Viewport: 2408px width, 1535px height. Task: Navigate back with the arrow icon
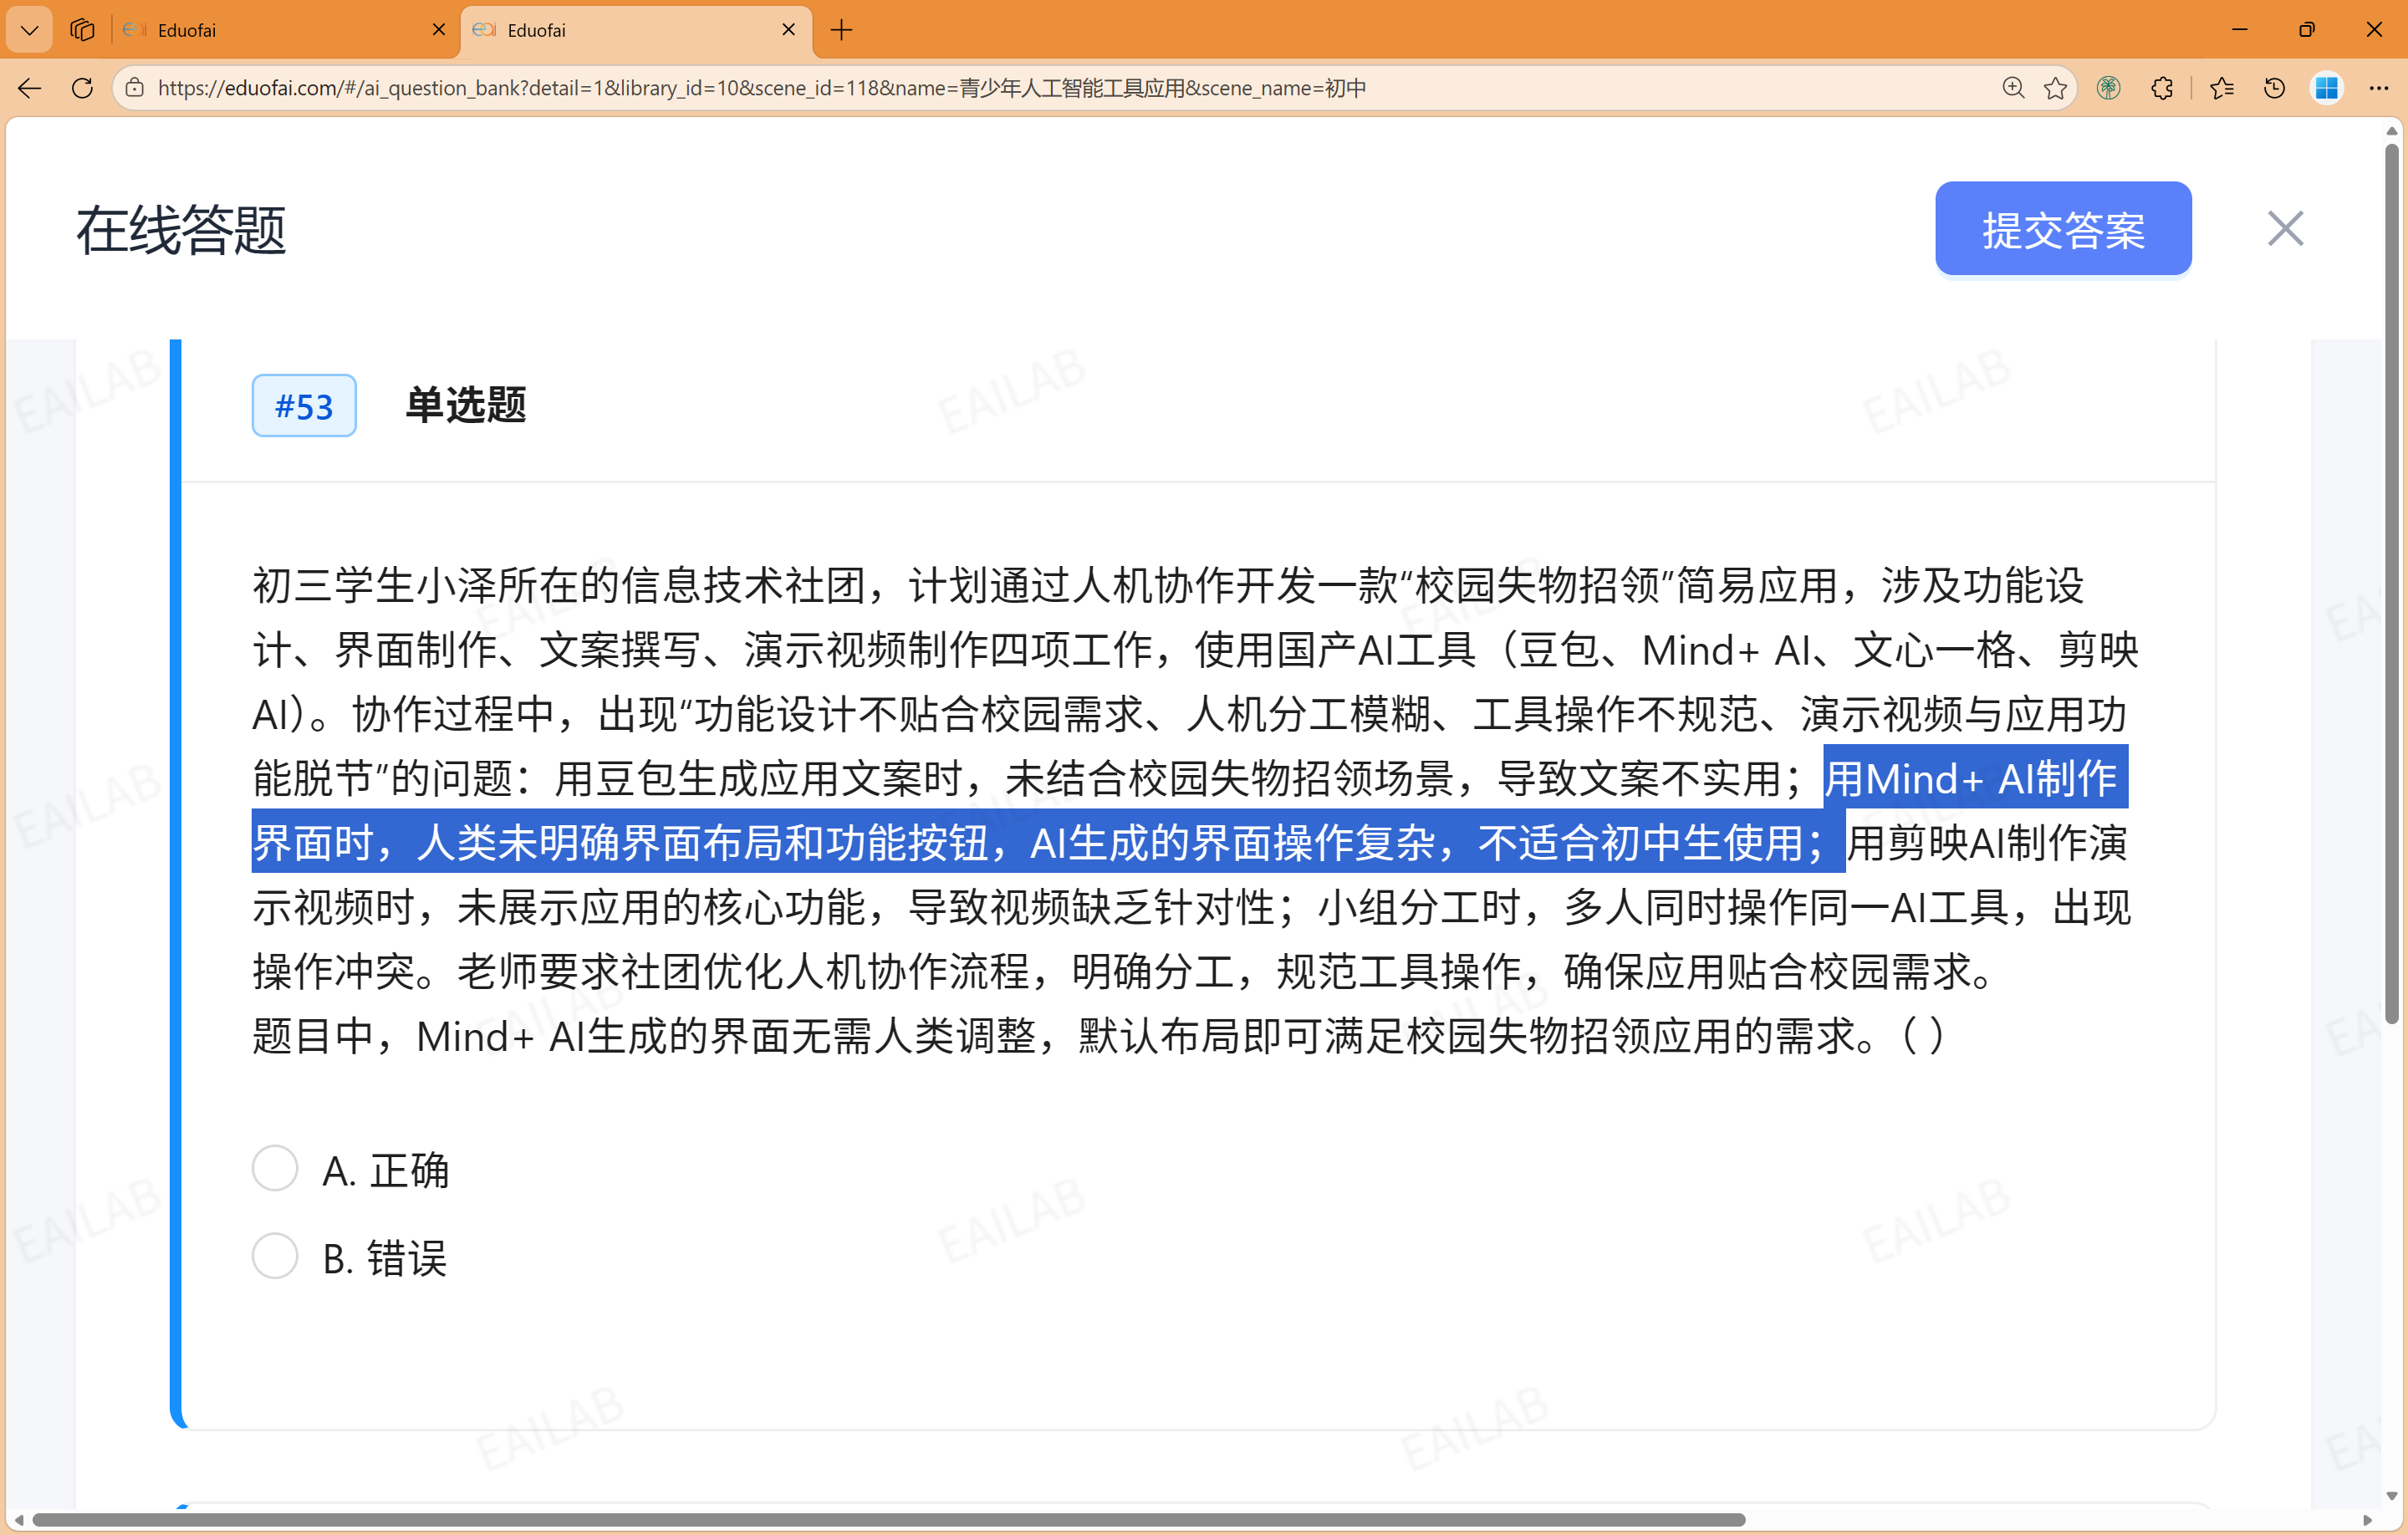[x=29, y=88]
